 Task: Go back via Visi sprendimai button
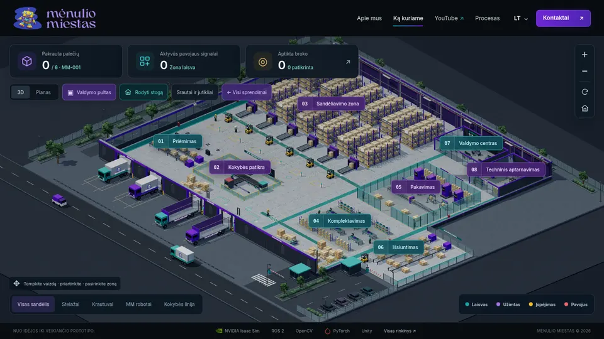[x=247, y=92]
